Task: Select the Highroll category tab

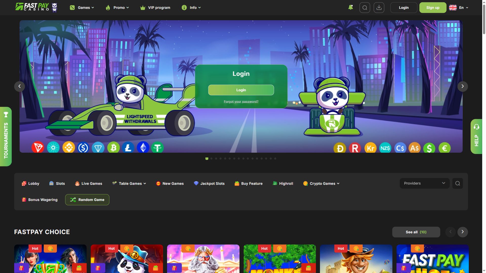Action: point(283,184)
